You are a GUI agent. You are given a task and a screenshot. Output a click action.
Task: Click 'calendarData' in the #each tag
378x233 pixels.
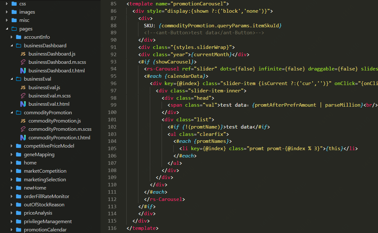185,76
